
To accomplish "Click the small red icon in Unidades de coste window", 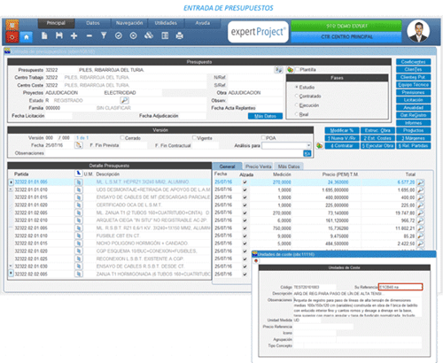I will tap(256, 261).
